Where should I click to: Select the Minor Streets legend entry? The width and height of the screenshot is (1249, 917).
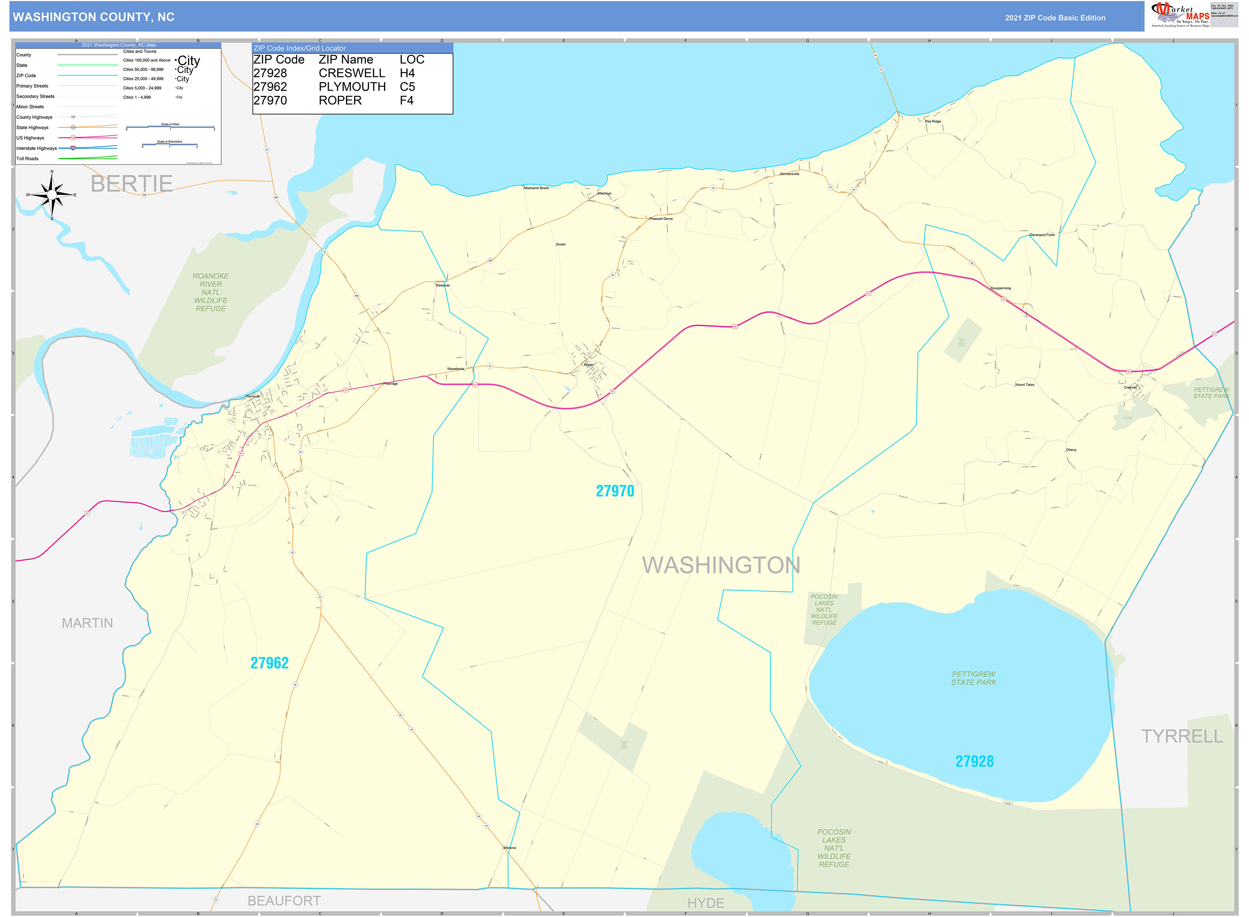pyautogui.click(x=31, y=107)
